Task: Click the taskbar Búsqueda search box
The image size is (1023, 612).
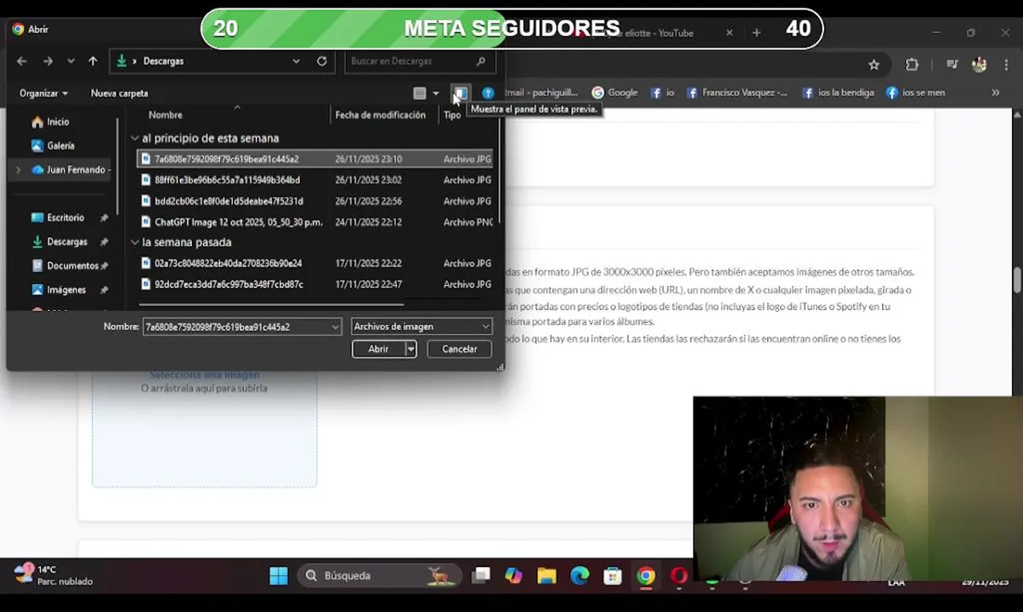Action: tap(378, 576)
